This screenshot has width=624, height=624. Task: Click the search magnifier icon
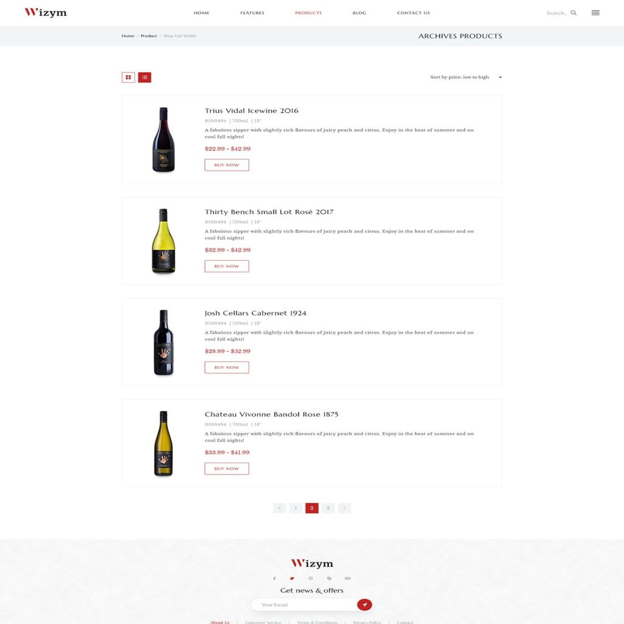pos(573,13)
